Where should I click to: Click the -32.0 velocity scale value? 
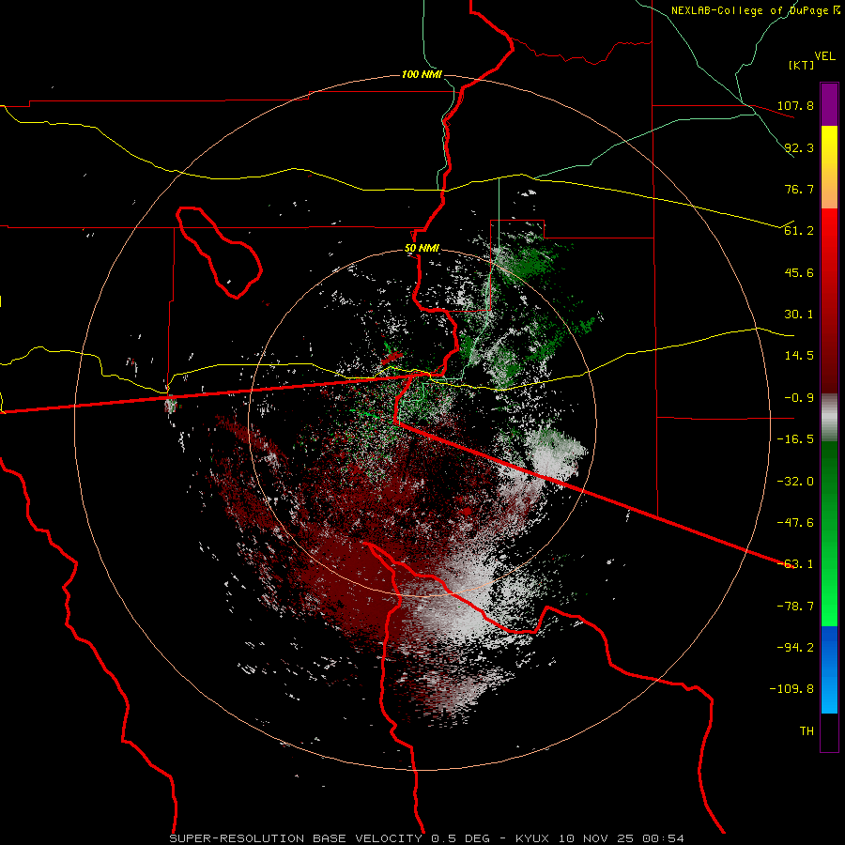(x=795, y=482)
